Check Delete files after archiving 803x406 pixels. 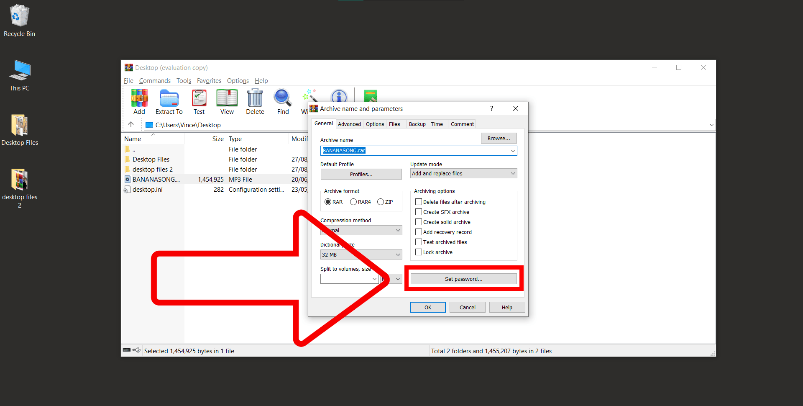[419, 202]
